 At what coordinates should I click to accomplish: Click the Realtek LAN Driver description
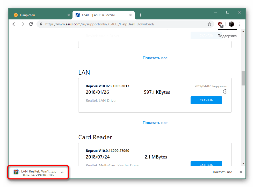pyautogui.click(x=101, y=100)
